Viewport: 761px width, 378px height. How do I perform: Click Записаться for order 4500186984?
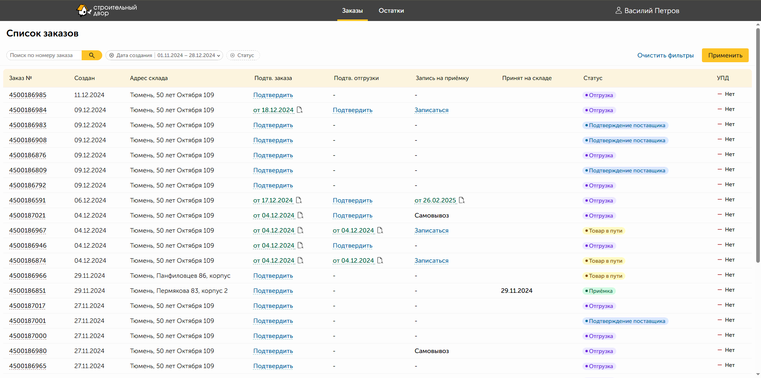click(431, 110)
